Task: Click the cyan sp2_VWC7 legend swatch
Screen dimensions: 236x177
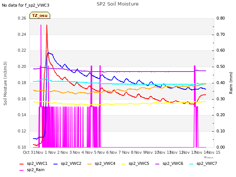Action: (191, 164)
